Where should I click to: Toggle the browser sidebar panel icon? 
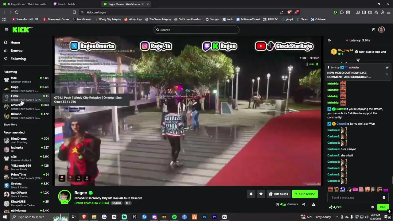pos(364,12)
